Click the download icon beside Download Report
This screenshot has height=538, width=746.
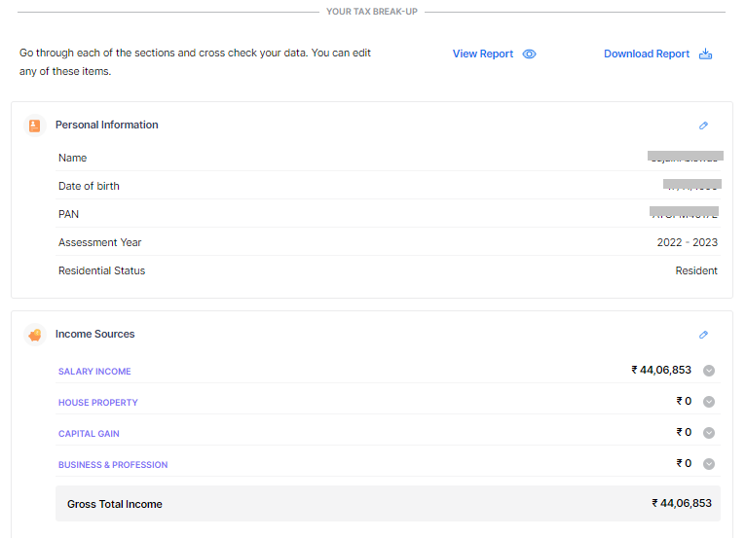[706, 54]
